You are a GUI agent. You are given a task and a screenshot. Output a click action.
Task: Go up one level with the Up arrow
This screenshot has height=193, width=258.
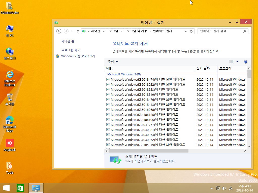[78, 31]
